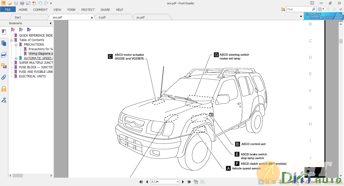Click the Create PDF from scanned documents banner
The width and height of the screenshot is (344, 186).
click(x=324, y=16)
